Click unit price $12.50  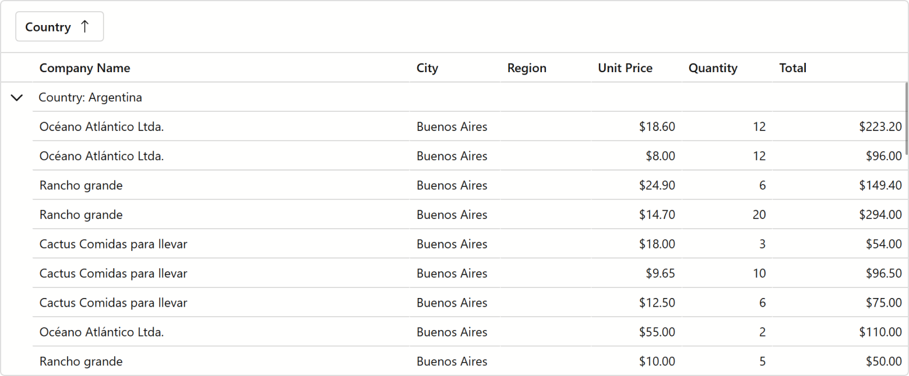(x=657, y=303)
